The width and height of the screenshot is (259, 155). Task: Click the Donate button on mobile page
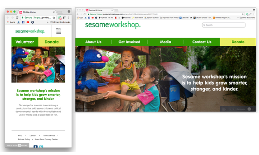[x=52, y=42]
